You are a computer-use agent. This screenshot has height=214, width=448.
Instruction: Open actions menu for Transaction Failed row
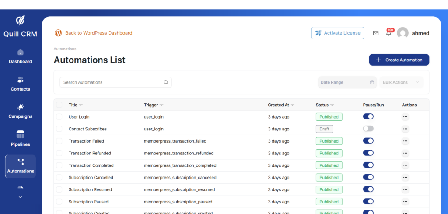click(405, 141)
